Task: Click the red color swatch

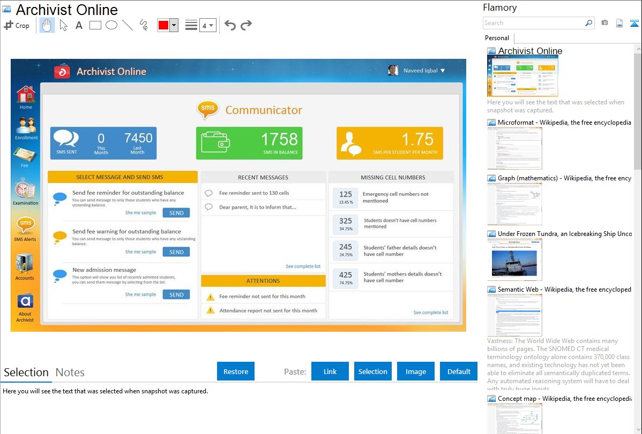Action: (163, 25)
